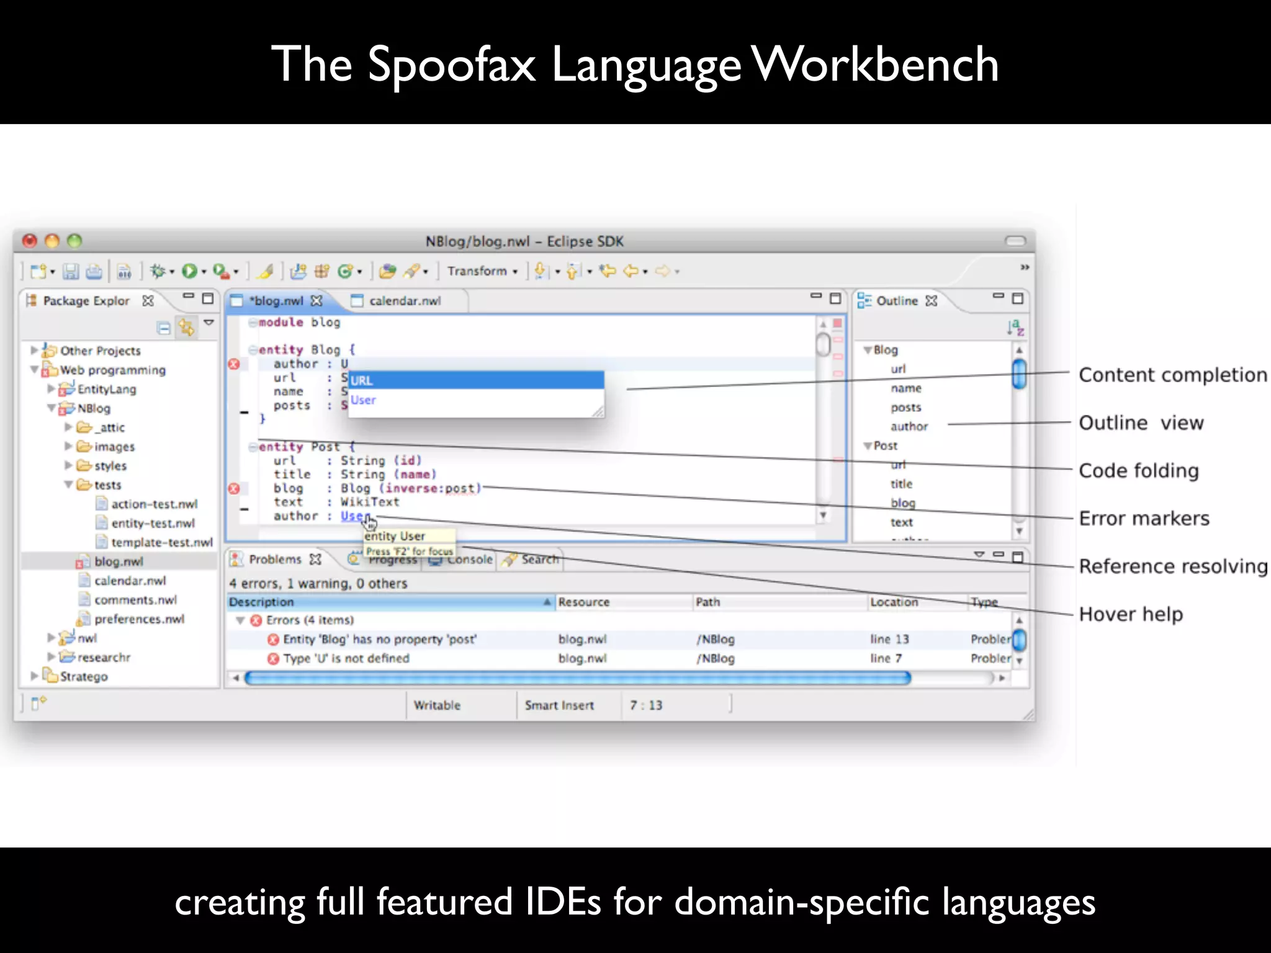The image size is (1271, 953).
Task: Collapse the Blog node in Outline
Action: click(868, 350)
